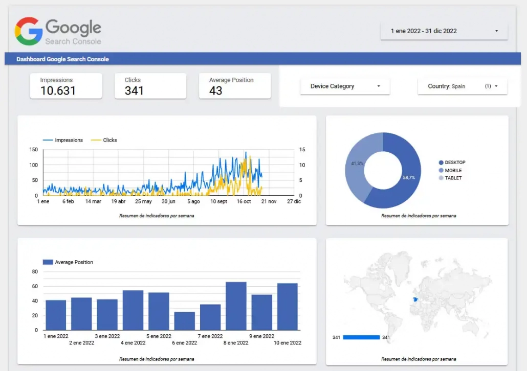The image size is (527, 371).
Task: Open the date range selector 1 ene 2022 - 31 dic 2022
Action: coord(444,31)
